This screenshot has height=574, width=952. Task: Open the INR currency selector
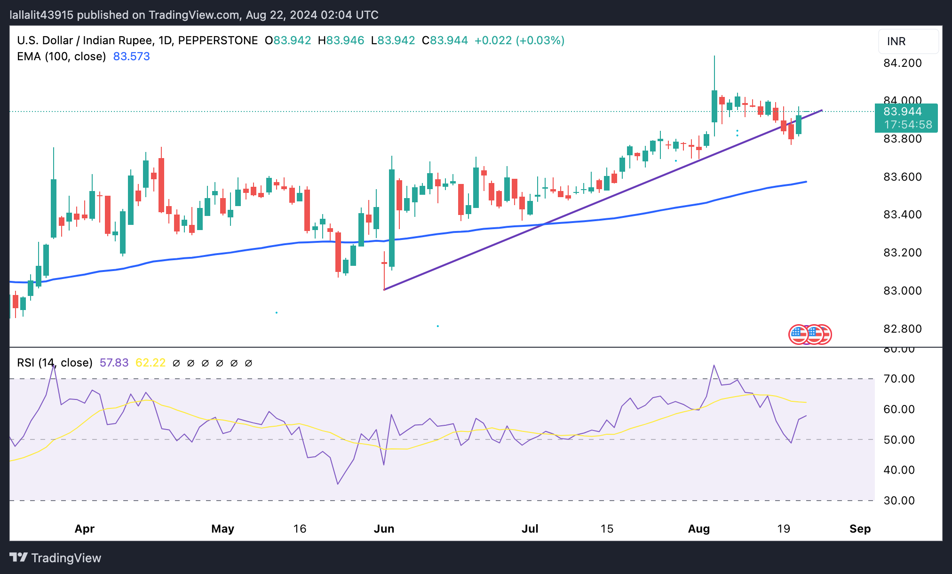[x=908, y=41]
